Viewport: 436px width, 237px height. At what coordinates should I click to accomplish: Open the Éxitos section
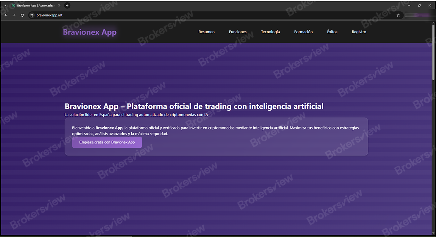tap(332, 32)
